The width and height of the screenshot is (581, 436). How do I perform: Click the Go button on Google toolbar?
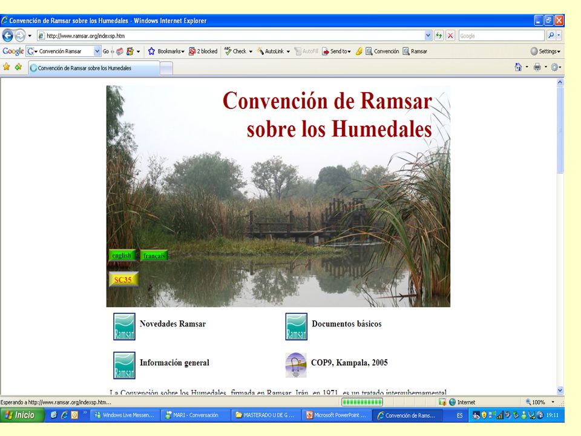coord(106,51)
